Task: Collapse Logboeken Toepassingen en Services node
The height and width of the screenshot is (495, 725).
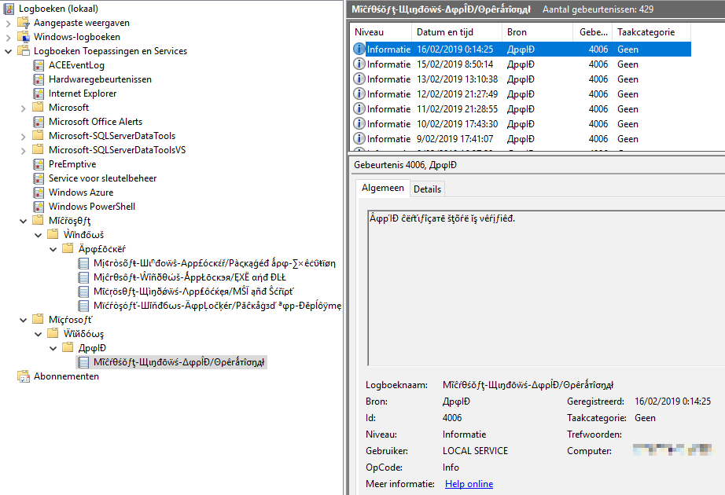Action: (x=8, y=51)
